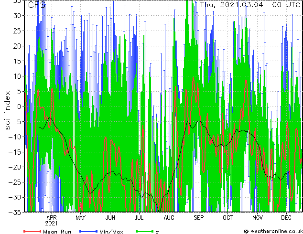Screen dimensions: 303x234
Task: Click the 'AUG' month label
Action: tap(169, 218)
